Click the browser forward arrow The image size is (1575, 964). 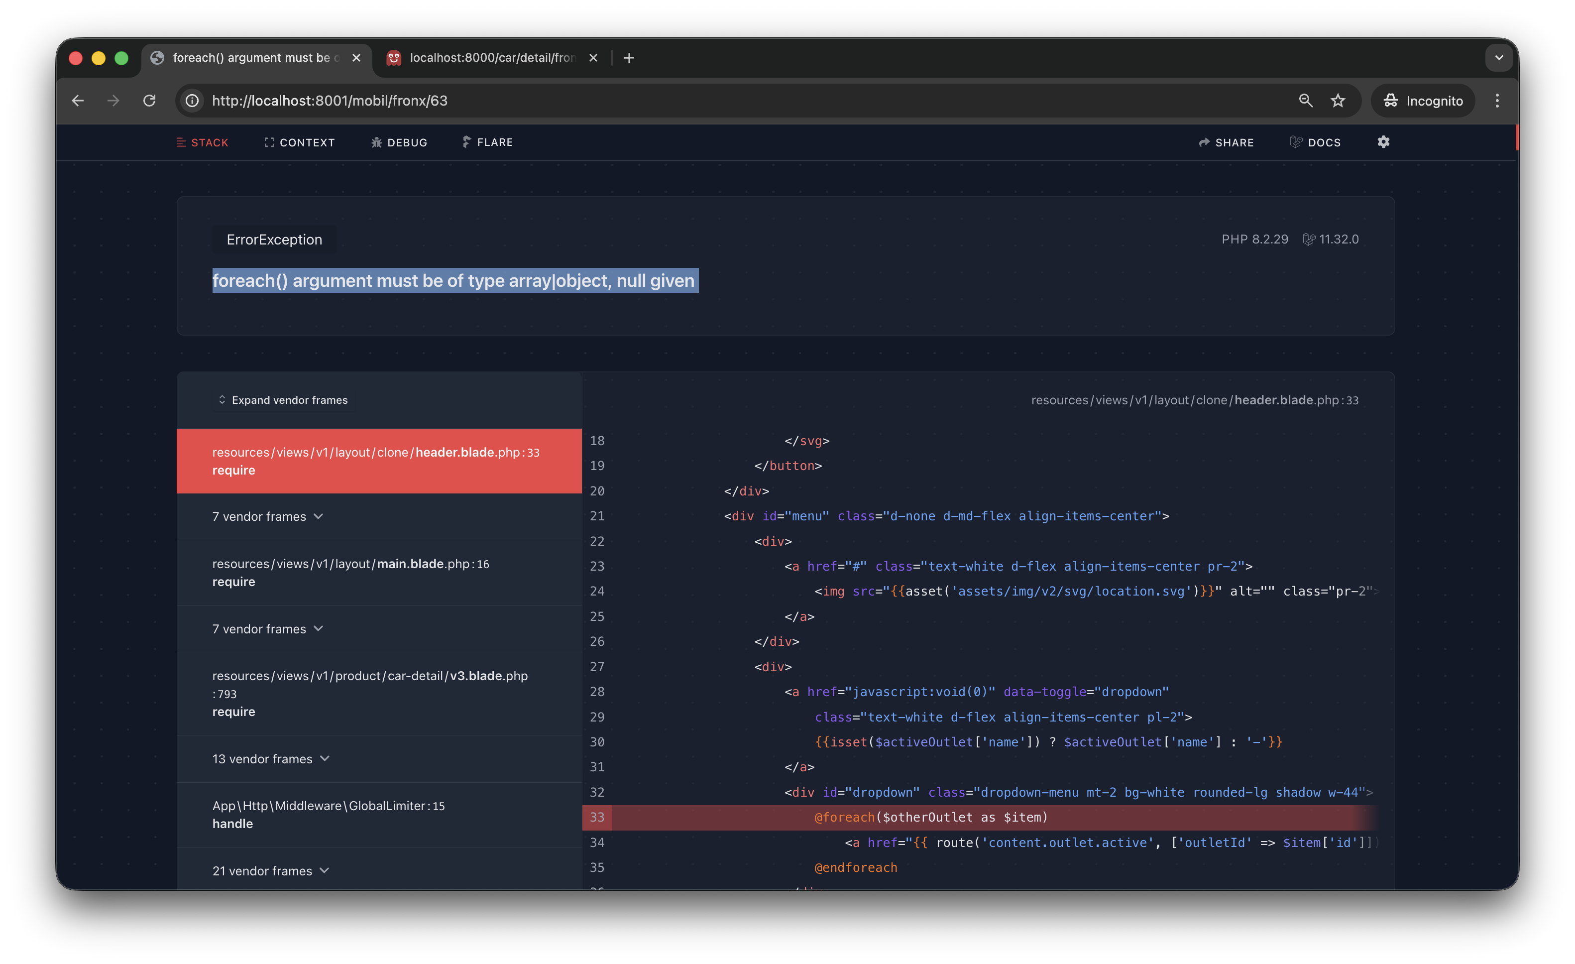click(x=113, y=101)
